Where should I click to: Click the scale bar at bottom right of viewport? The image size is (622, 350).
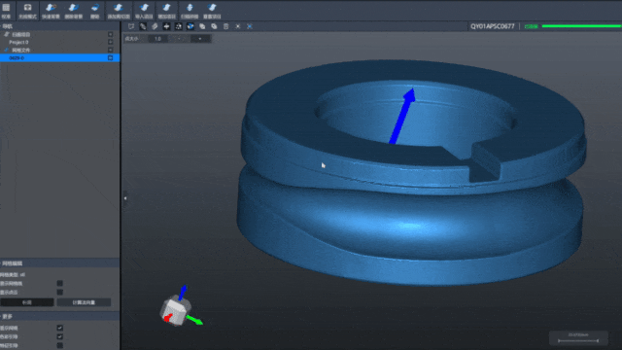[x=578, y=338]
